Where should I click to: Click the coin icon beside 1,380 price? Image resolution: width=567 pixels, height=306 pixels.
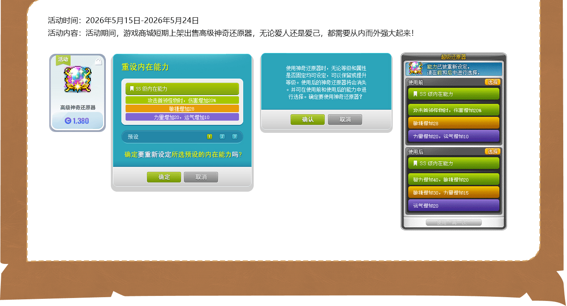[x=68, y=121]
